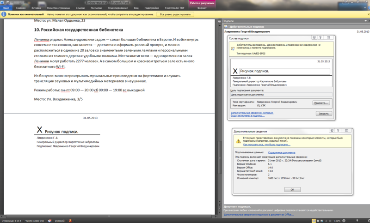Click the Word application icon in the title bar

[x=2, y=2]
